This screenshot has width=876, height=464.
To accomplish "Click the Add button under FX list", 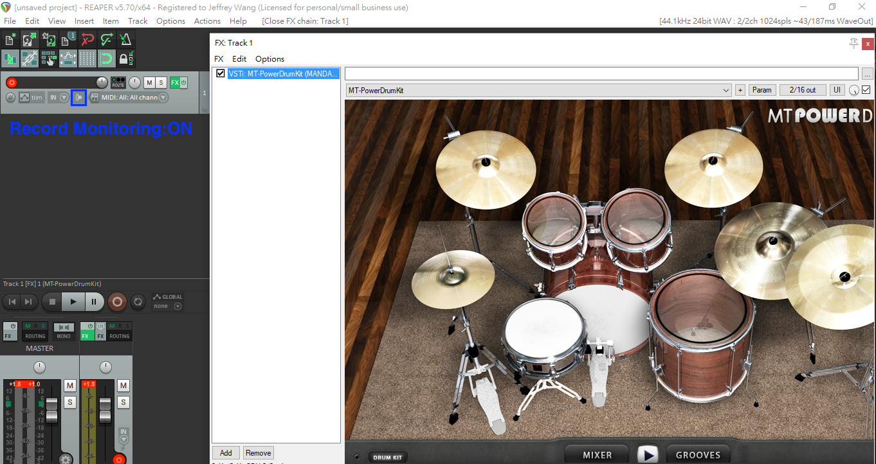I will click(x=226, y=452).
